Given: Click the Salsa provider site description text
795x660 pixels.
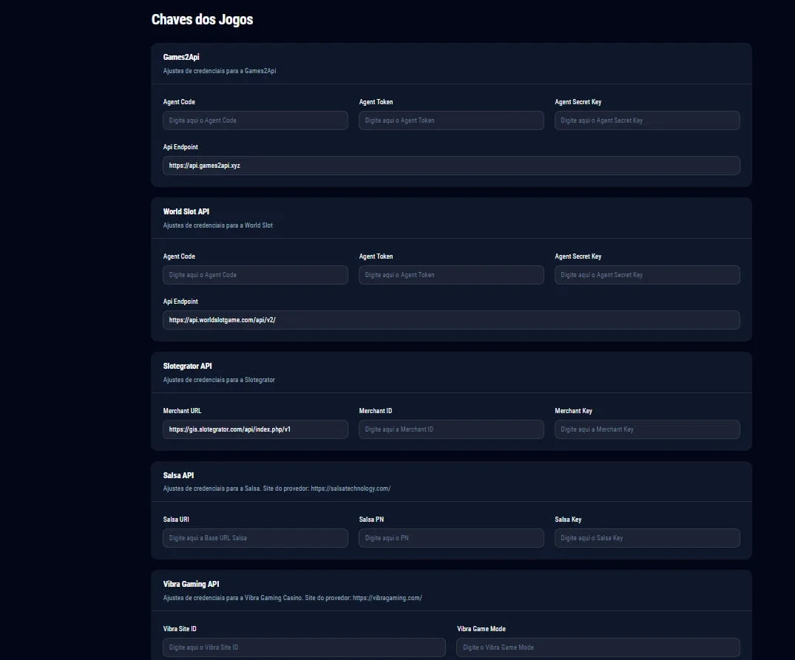Looking at the screenshot, I should (277, 489).
